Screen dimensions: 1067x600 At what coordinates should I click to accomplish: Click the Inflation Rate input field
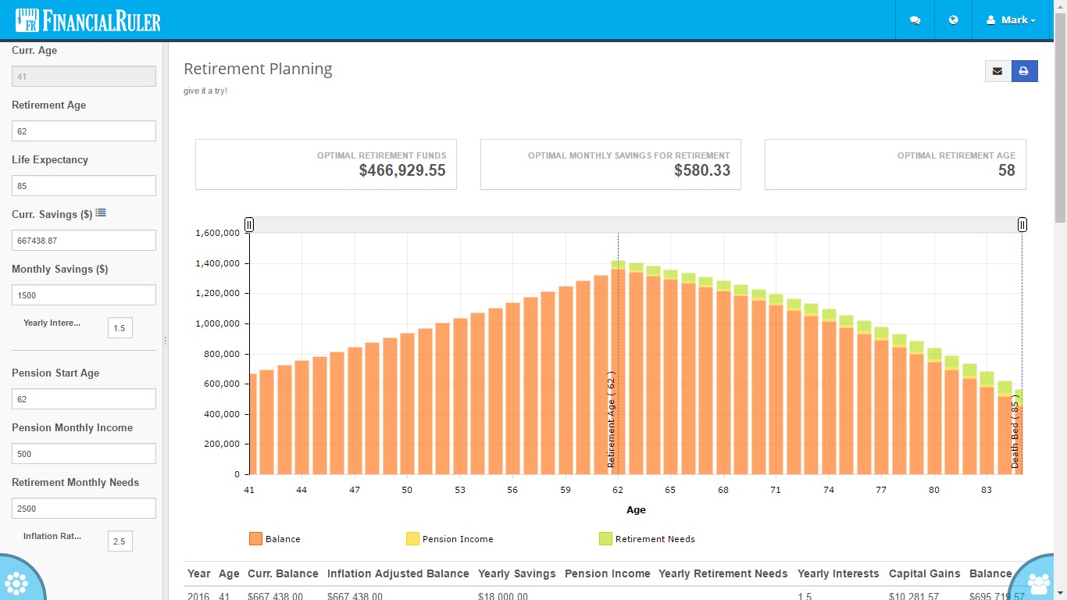(120, 541)
